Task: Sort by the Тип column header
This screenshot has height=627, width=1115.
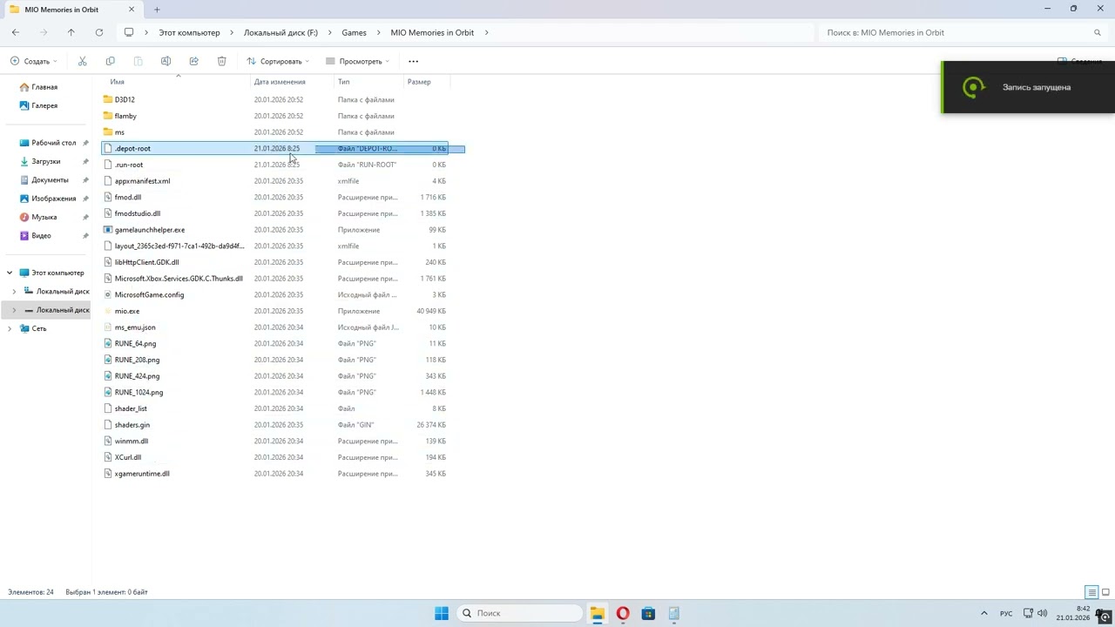Action: [x=369, y=82]
